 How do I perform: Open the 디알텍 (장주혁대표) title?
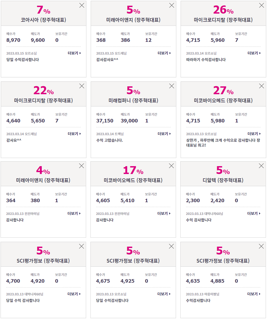click(x=223, y=180)
